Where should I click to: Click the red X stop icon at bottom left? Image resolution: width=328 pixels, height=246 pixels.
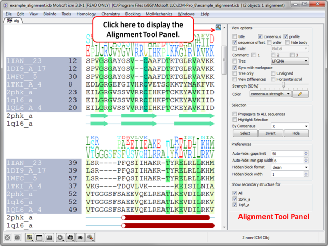point(7,238)
